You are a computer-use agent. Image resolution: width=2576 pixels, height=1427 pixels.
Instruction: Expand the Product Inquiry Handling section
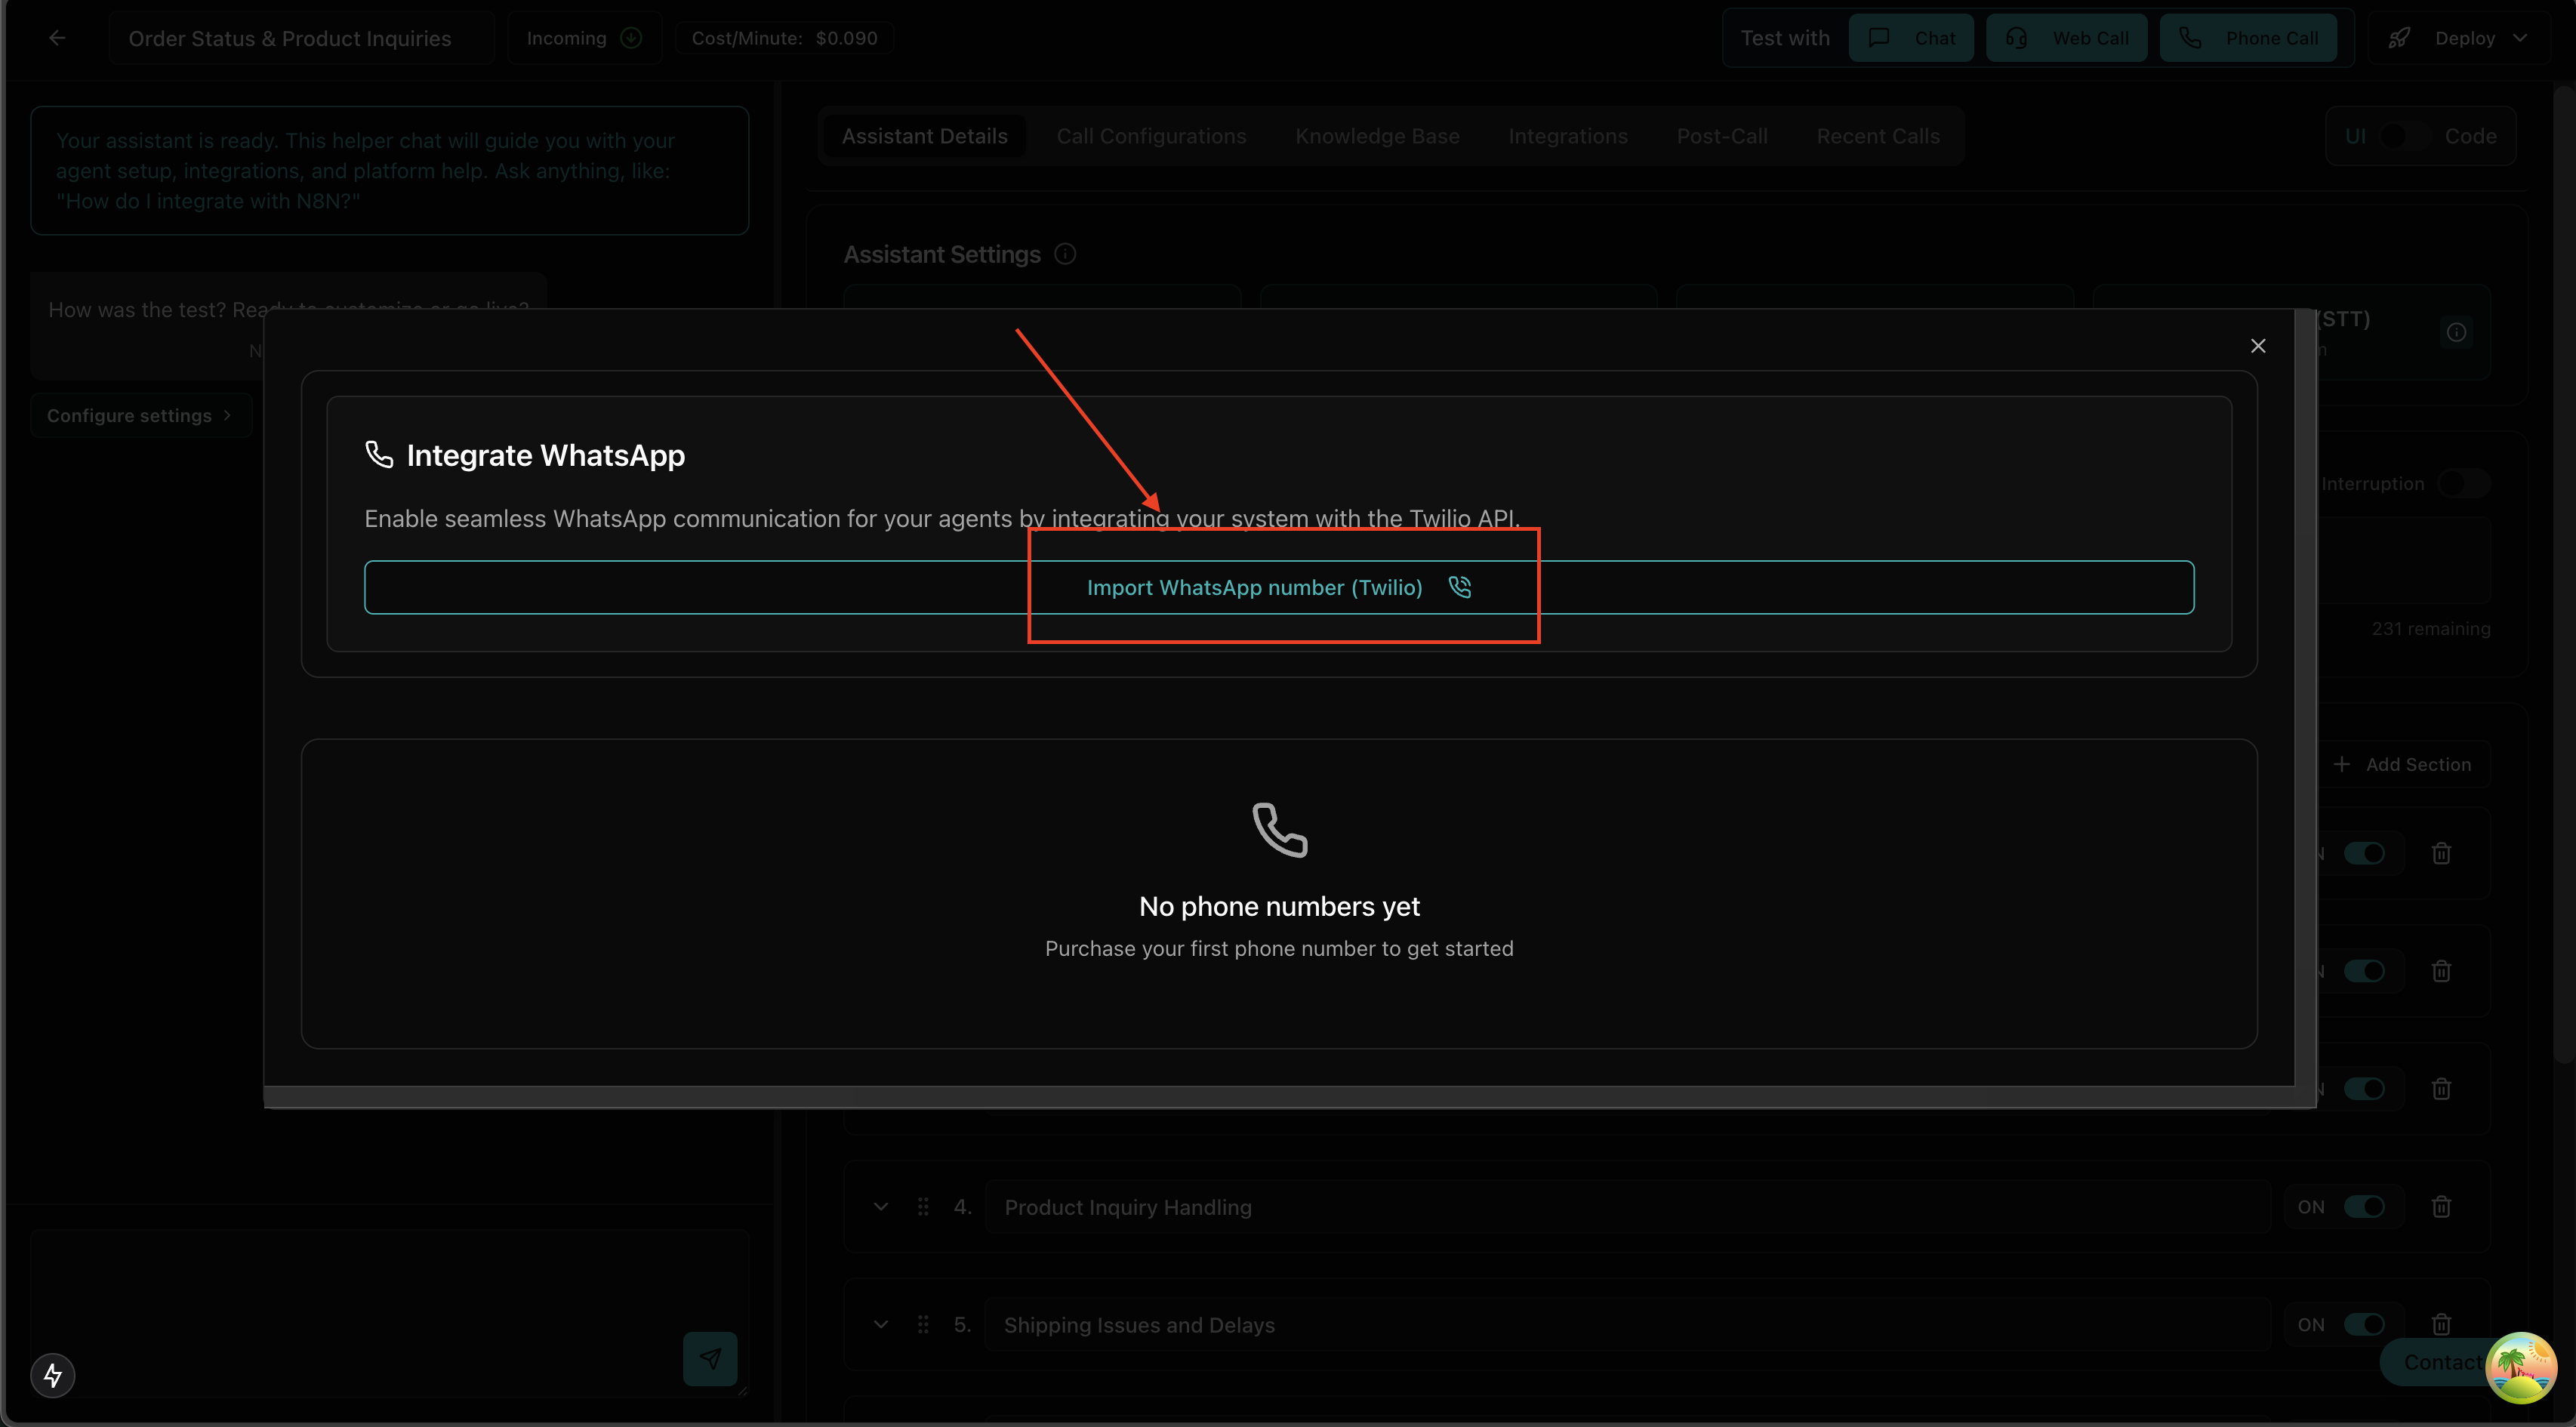pyautogui.click(x=881, y=1207)
